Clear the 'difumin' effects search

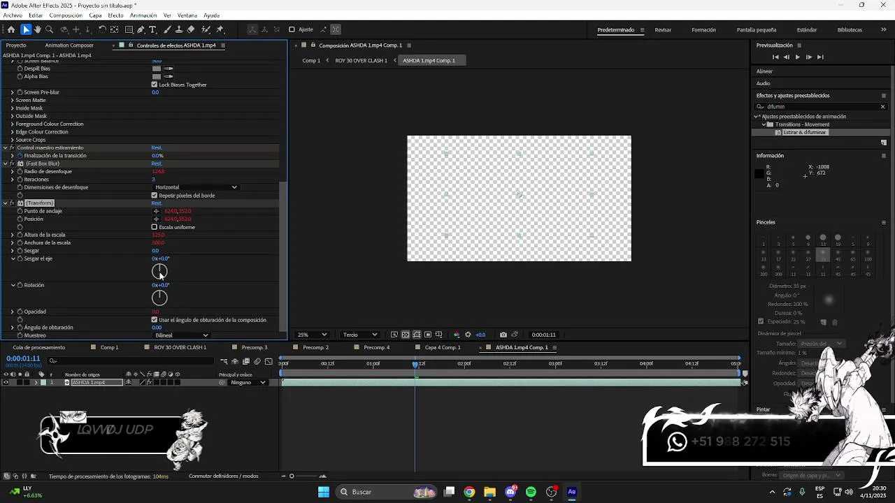(x=882, y=107)
